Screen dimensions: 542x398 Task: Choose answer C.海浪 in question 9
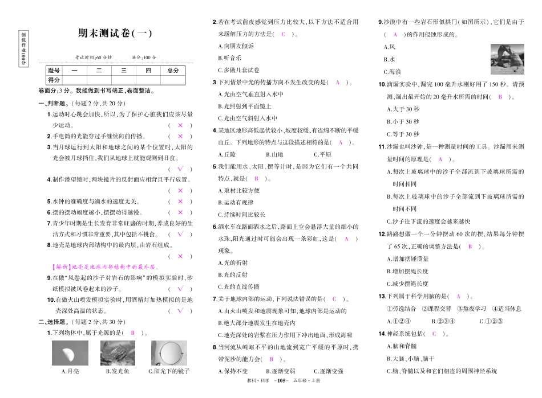pos(394,72)
